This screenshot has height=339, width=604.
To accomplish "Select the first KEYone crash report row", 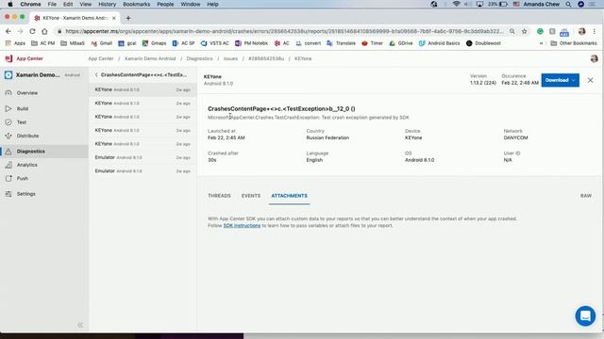I will (x=143, y=89).
